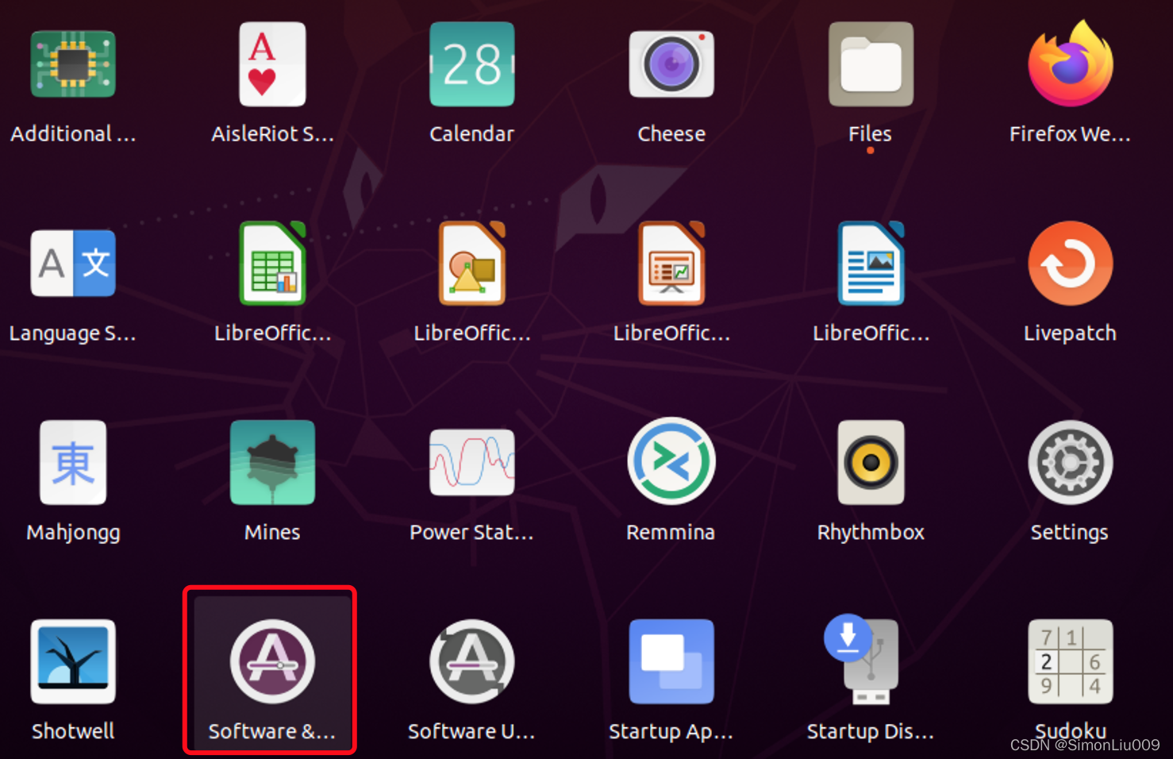Viewport: 1173px width, 759px height.
Task: Open the Livepatch app
Action: (1071, 264)
